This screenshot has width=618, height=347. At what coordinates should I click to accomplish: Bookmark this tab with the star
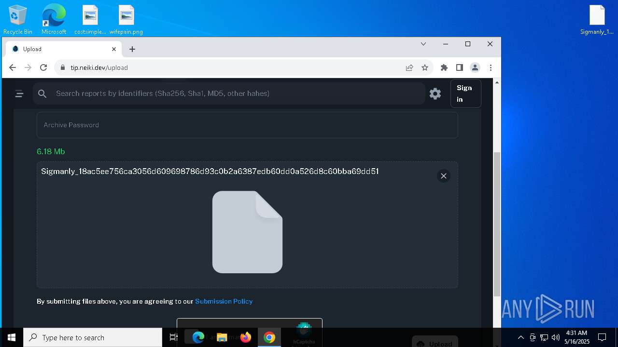point(425,67)
